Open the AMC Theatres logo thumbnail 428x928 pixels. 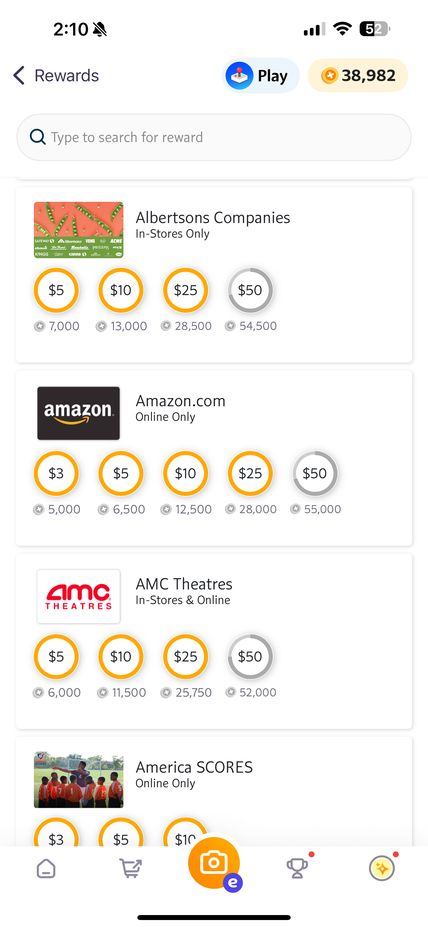[79, 596]
